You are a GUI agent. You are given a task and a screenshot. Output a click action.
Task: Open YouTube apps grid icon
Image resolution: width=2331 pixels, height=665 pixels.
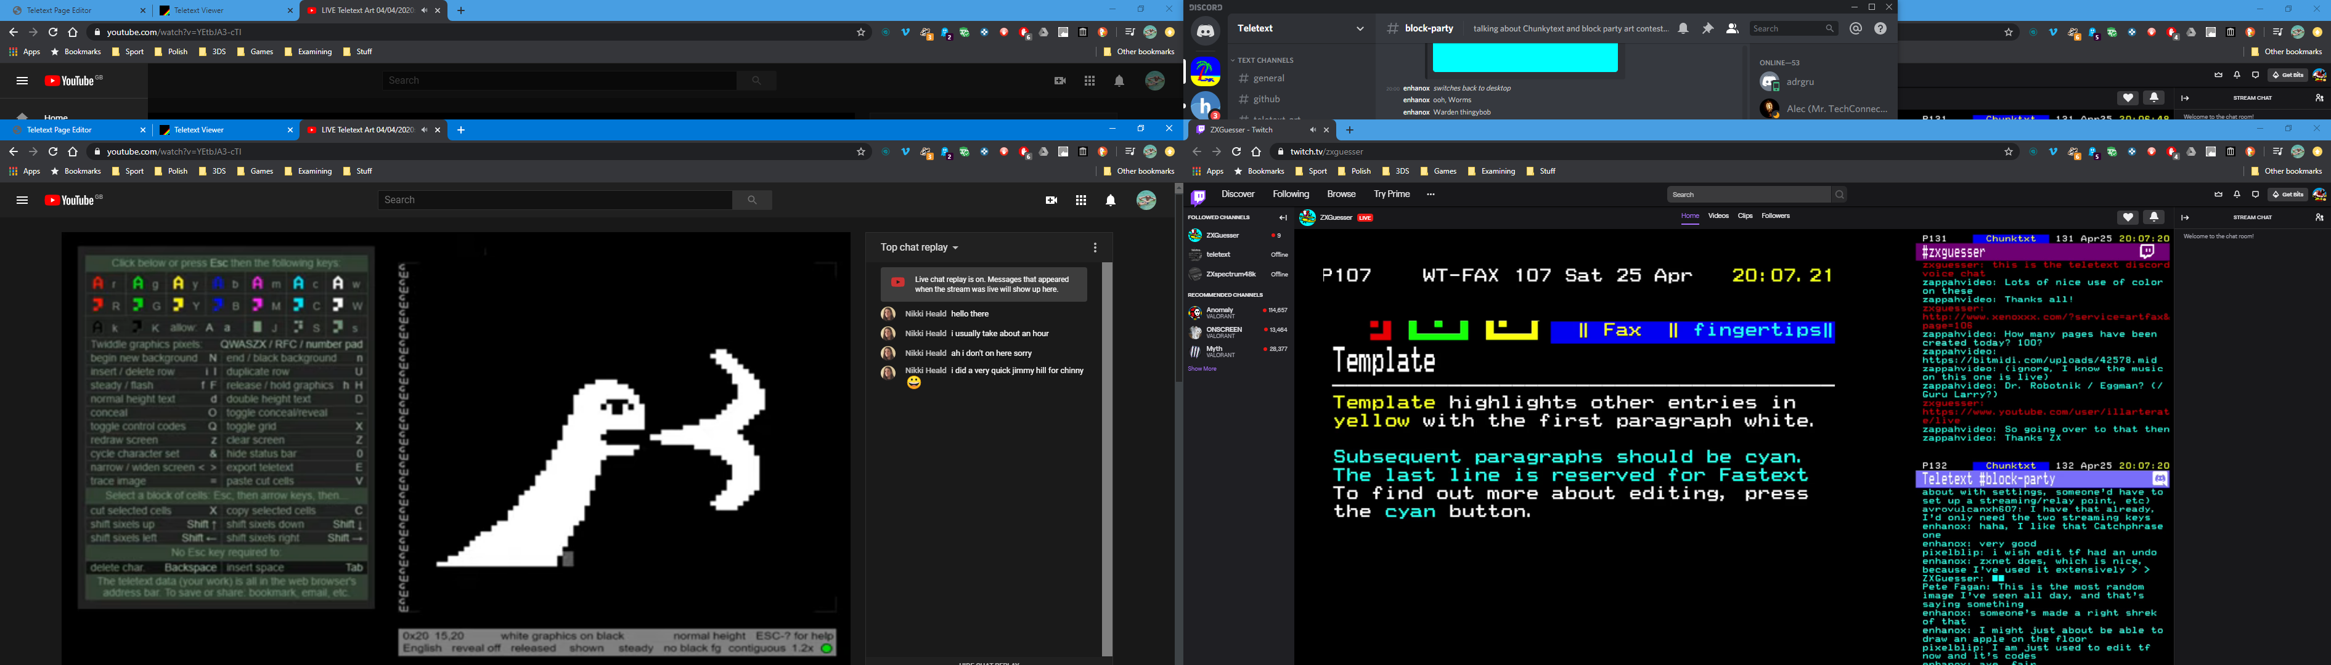tap(1080, 201)
